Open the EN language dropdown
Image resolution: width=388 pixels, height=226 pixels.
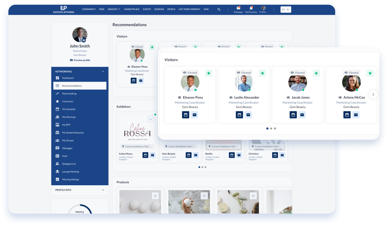point(285,9)
